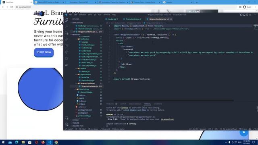Click the Chrome reload button
This screenshot has height=145, width=258.
click(12, 7)
